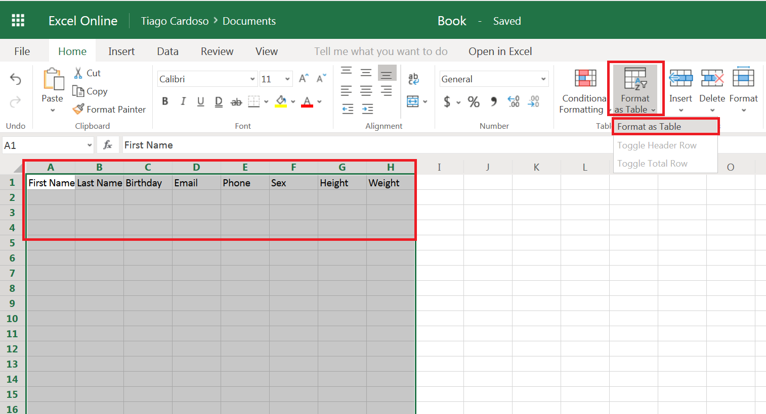This screenshot has width=766, height=414.
Task: Click the Format Painter brush icon
Action: 78,109
